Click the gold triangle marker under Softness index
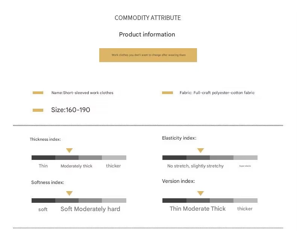 click(69, 193)
